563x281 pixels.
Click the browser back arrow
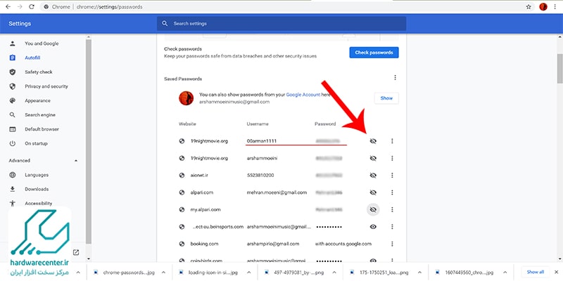click(x=8, y=7)
